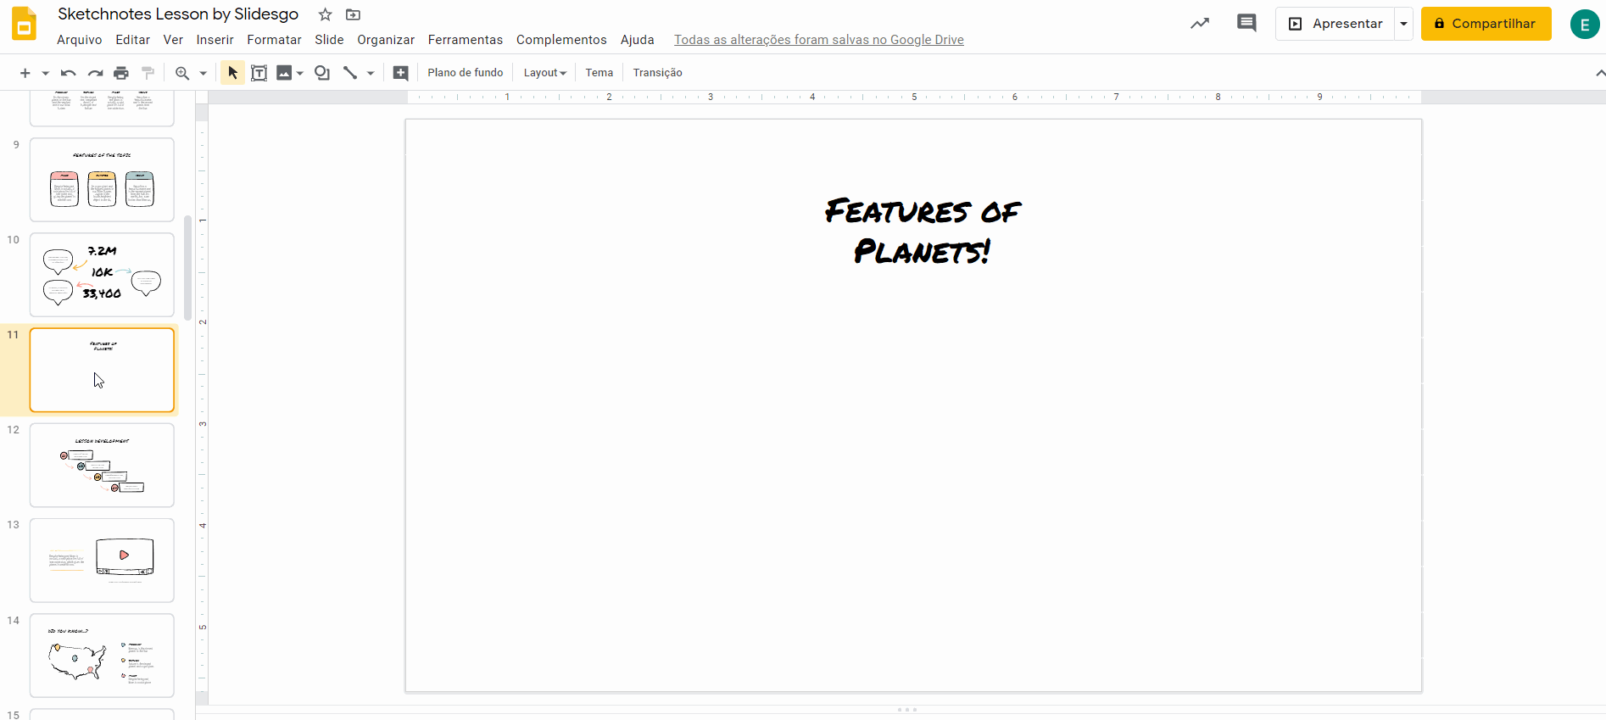The image size is (1606, 720).
Task: Select the line tool
Action: (x=350, y=73)
